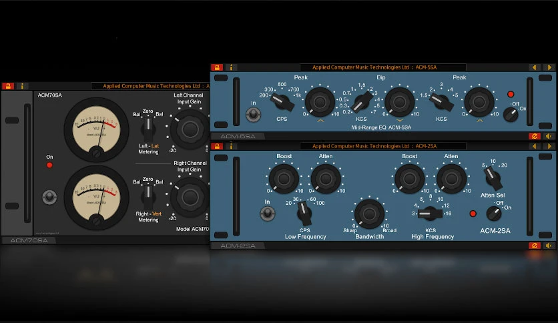Click the ACM-5SA footer name tab

click(238, 136)
